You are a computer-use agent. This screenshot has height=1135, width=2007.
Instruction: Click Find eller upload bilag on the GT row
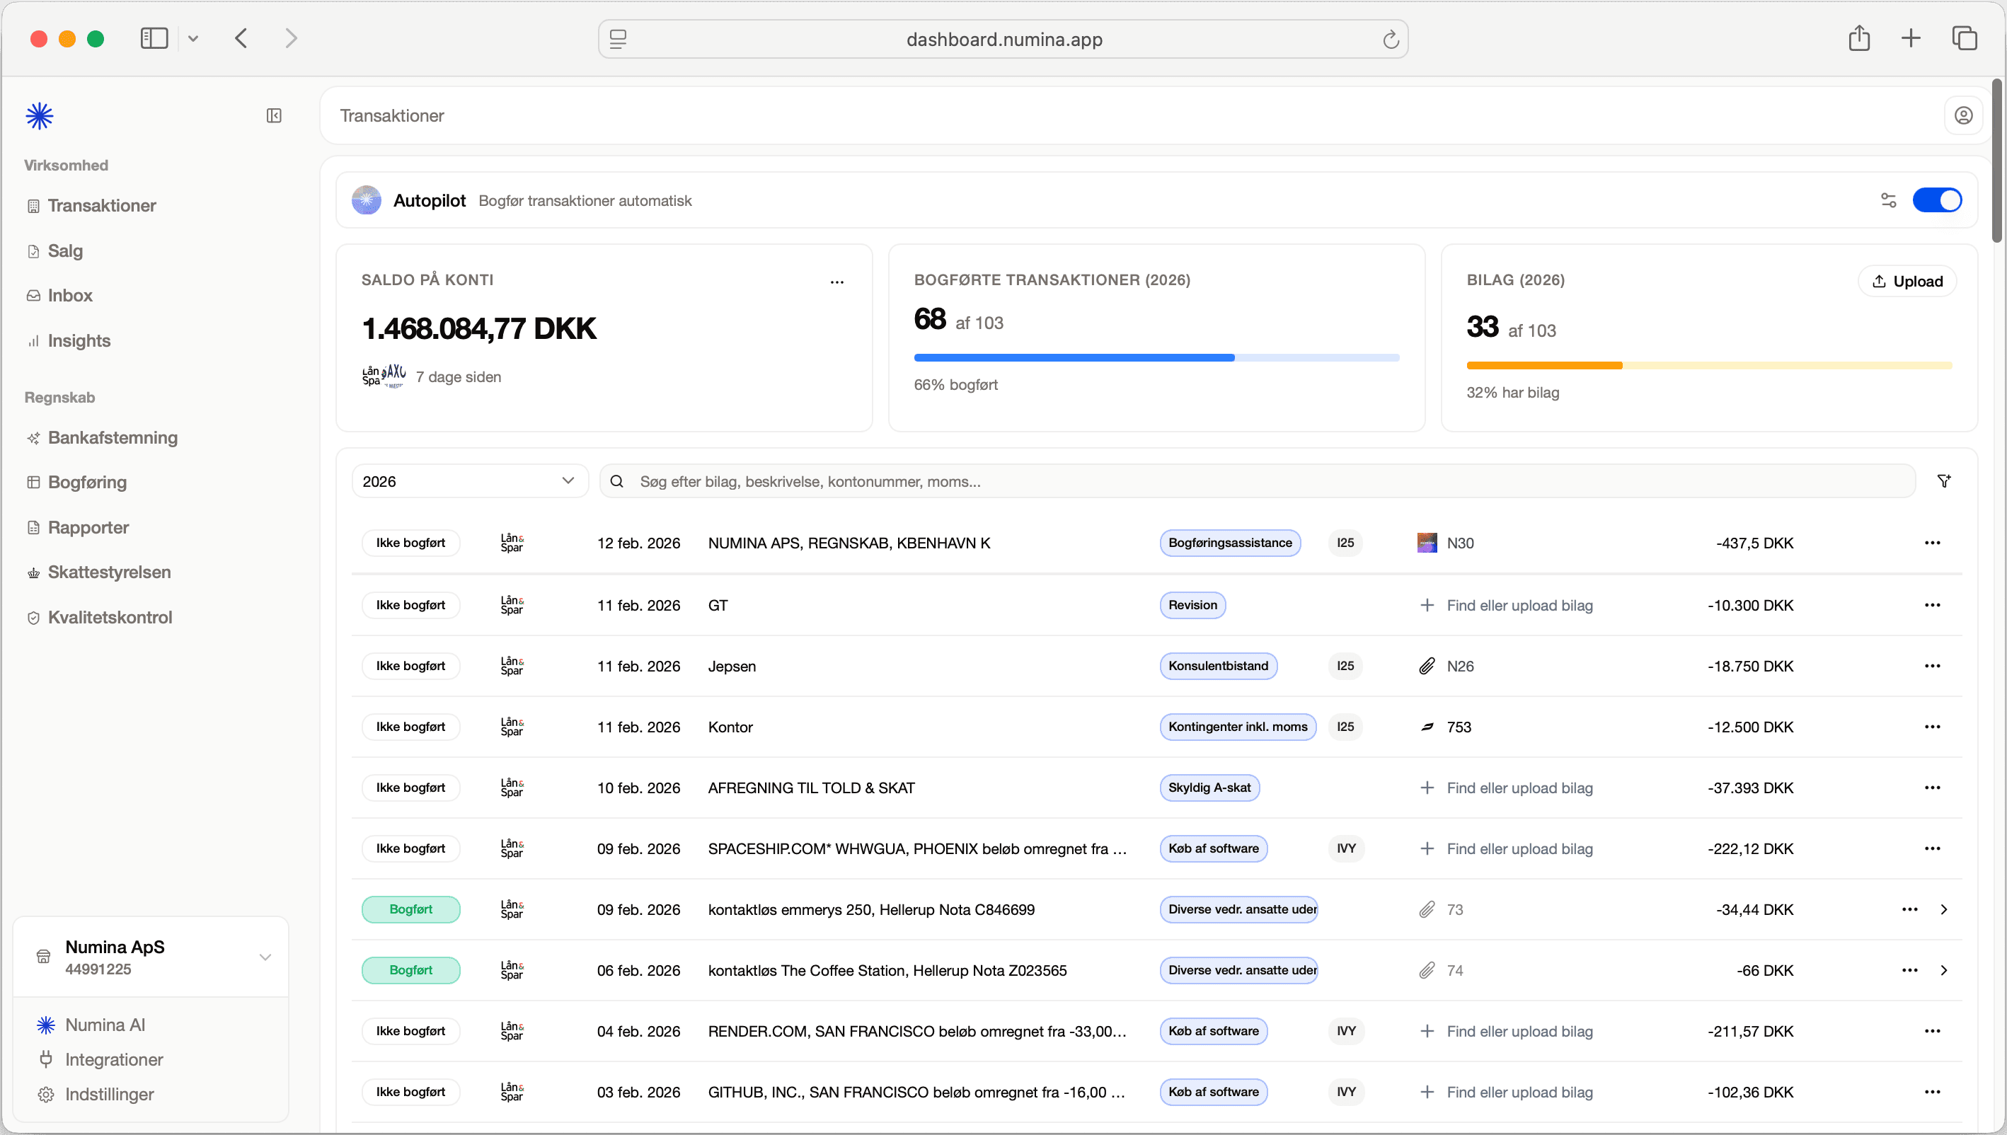coord(1519,605)
